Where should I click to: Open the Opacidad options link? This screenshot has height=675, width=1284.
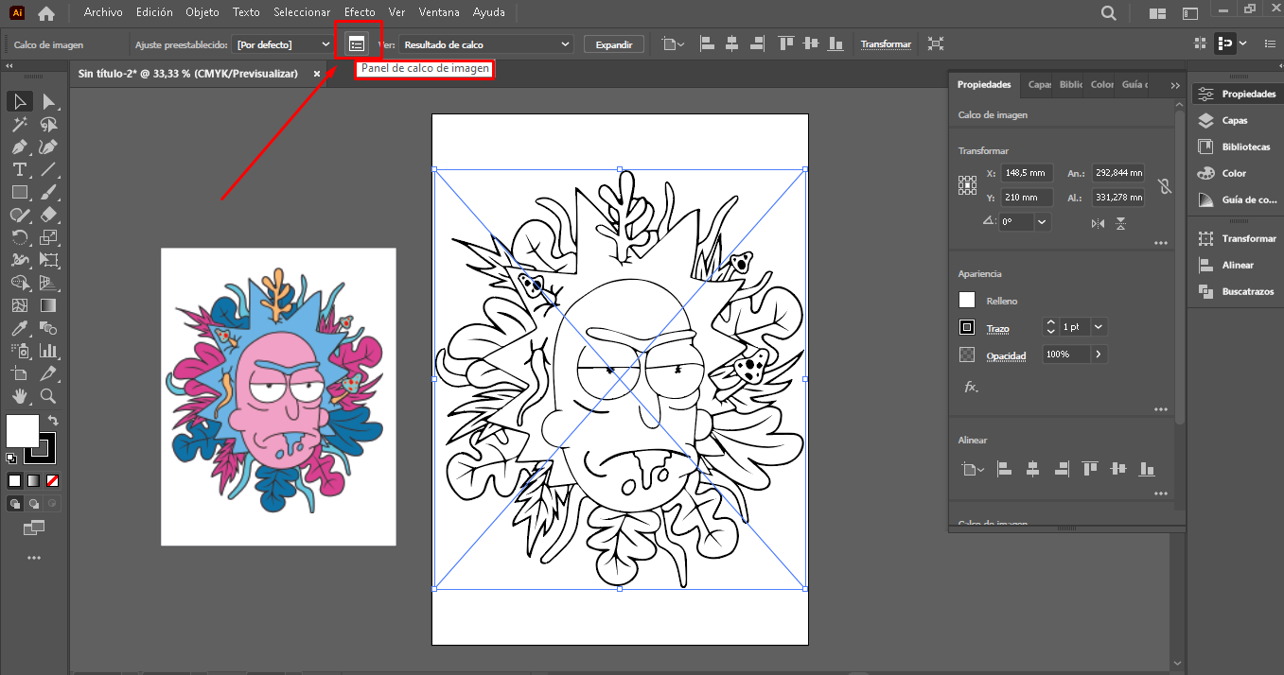1006,356
